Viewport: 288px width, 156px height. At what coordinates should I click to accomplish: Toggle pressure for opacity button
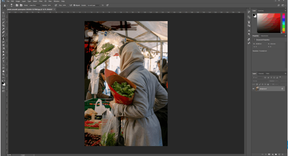[x=56, y=5]
